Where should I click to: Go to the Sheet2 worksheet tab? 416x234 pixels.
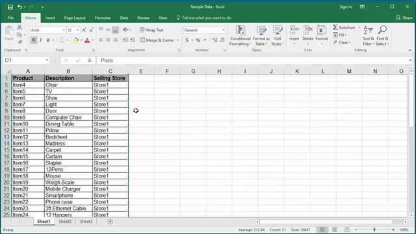click(65, 222)
